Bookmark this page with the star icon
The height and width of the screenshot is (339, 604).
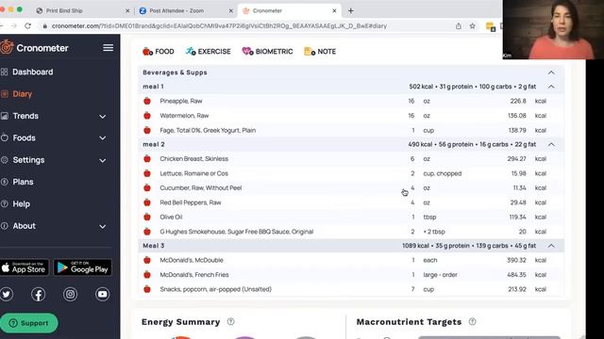pos(472,25)
